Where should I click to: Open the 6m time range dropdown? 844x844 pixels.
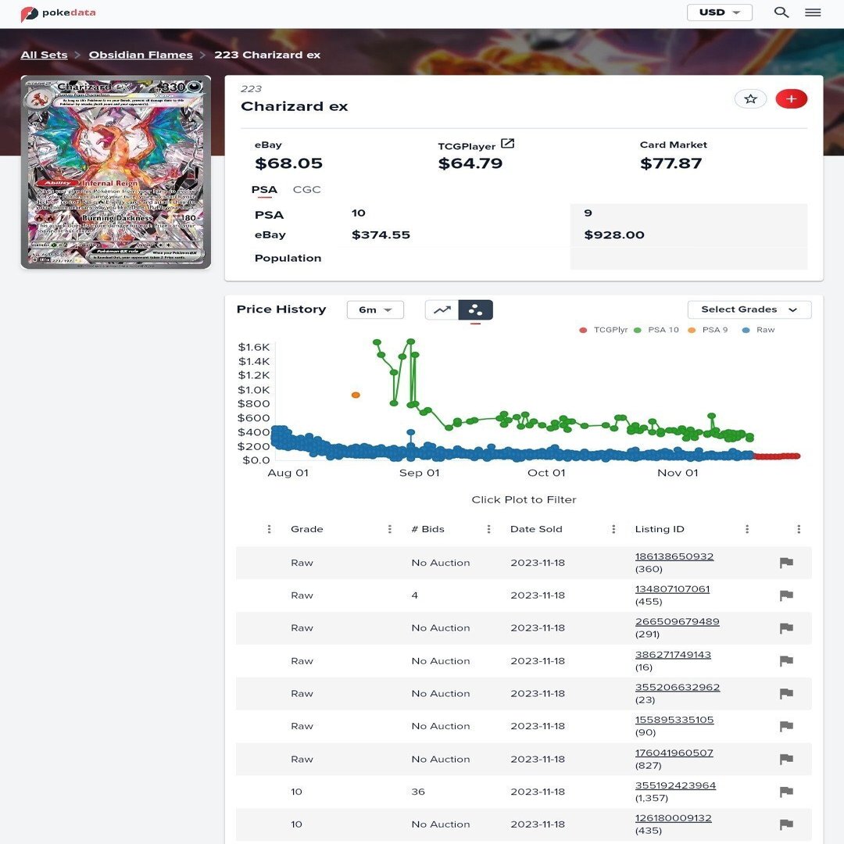[x=375, y=309]
